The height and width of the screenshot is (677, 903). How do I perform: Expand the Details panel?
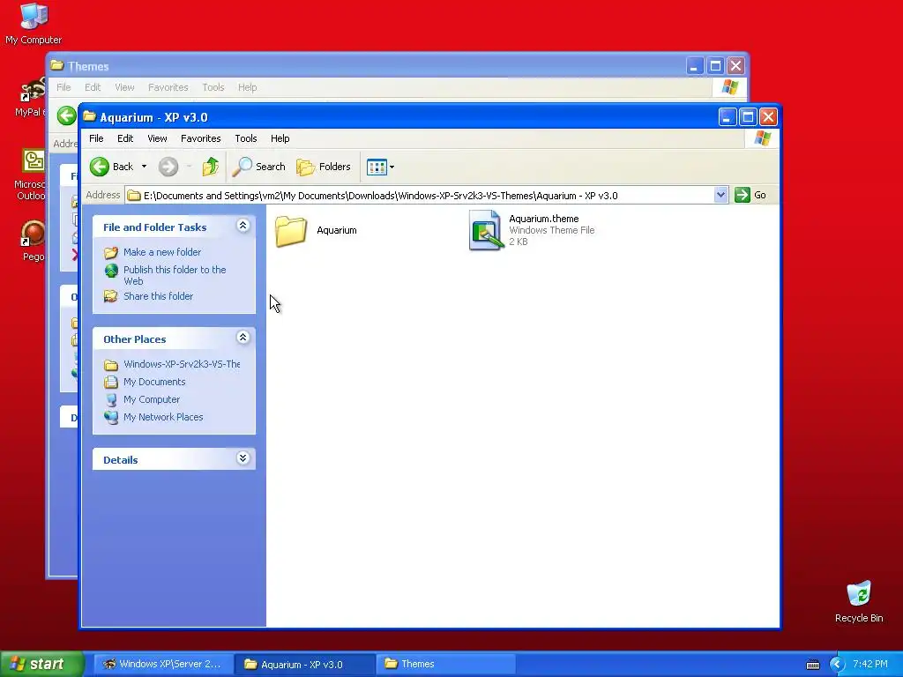(243, 458)
